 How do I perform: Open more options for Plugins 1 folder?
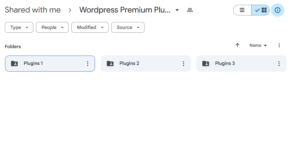tap(88, 64)
